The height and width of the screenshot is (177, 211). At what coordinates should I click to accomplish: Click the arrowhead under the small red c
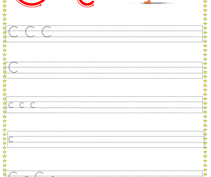point(93,5)
